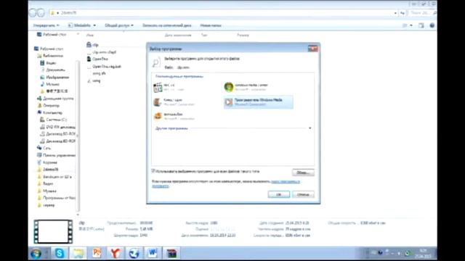Sort by the Size column header
This screenshot has height=261, width=465.
tap(243, 36)
